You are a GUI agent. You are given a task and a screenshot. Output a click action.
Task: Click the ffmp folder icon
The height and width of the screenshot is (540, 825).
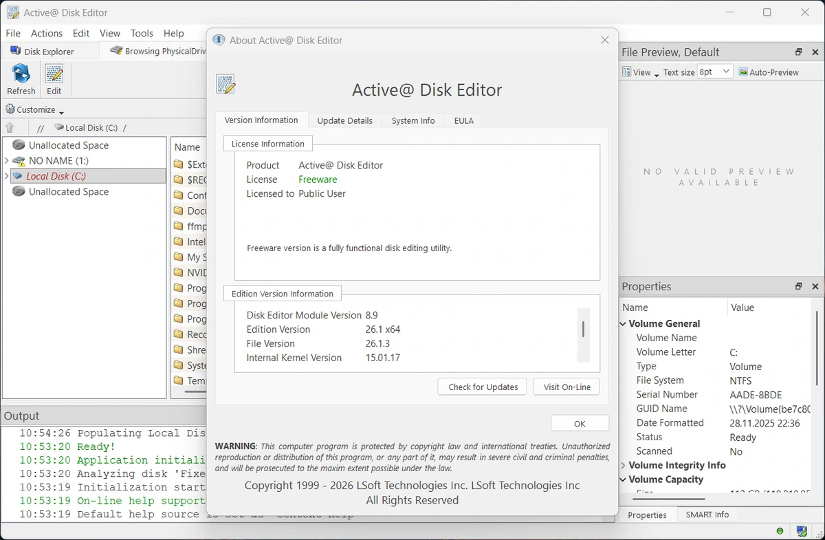coord(179,226)
